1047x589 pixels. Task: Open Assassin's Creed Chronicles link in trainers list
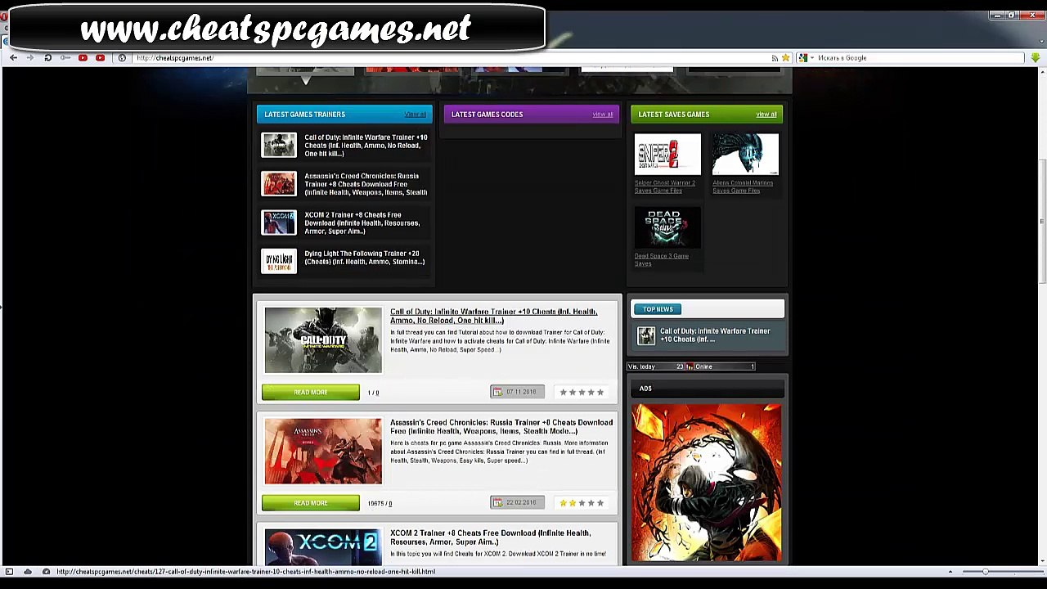[366, 184]
